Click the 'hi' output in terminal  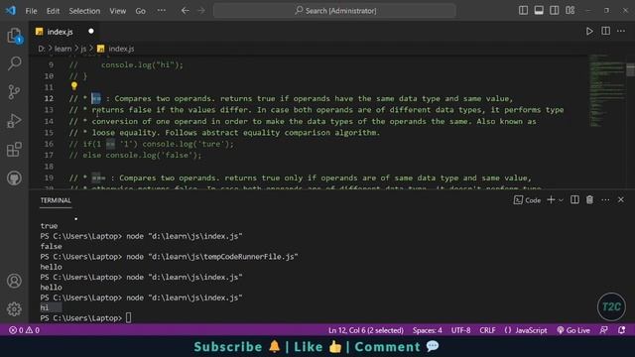point(44,308)
